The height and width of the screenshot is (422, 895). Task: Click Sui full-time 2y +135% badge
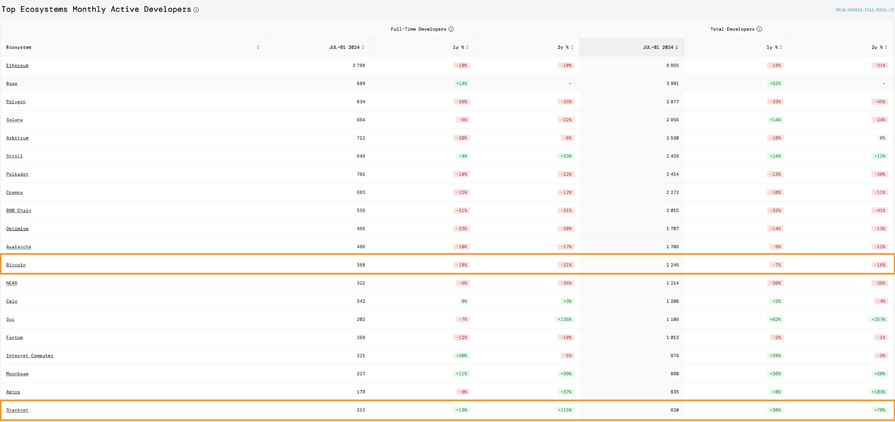tap(564, 319)
